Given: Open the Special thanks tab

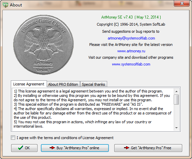Looking at the screenshot, I should 93,84.
